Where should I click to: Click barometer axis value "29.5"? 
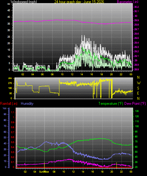coord(136,38)
